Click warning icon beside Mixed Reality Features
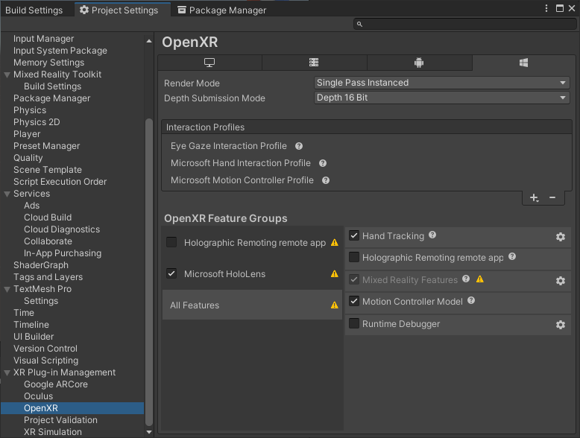This screenshot has height=438, width=580. (480, 279)
